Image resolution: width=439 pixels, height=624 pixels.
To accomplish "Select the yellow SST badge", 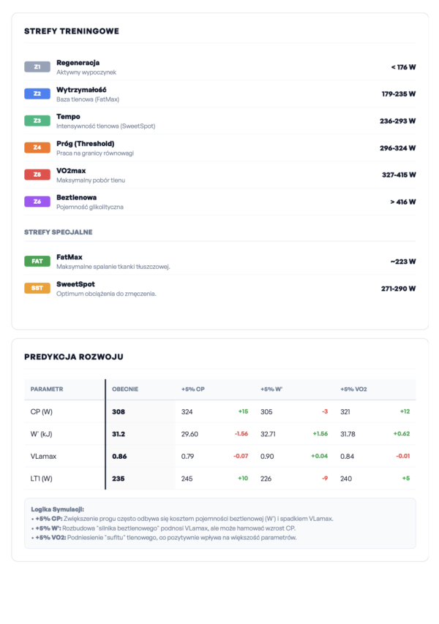I will pyautogui.click(x=37, y=288).
